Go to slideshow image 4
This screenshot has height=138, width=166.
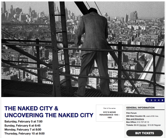tap(159, 100)
